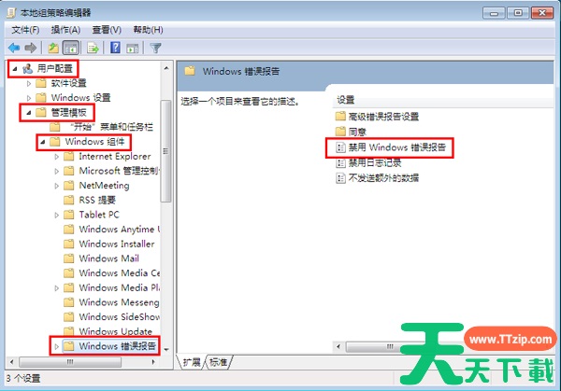The image size is (561, 391).
Task: Click the Filter funnel icon
Action: pos(155,48)
